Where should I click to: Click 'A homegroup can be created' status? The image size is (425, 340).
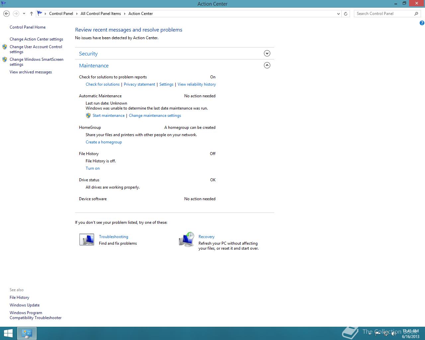click(190, 127)
